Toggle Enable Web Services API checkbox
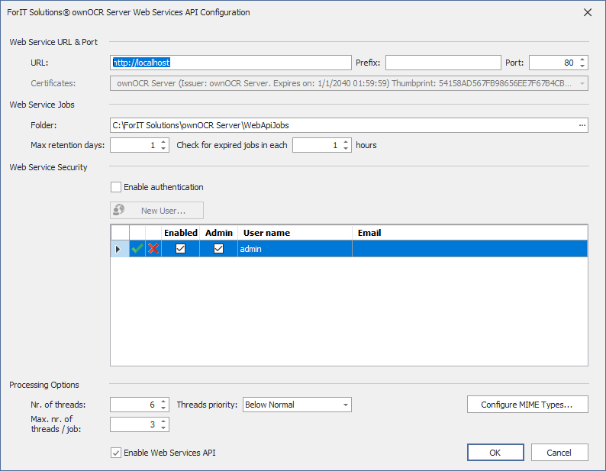Screen dimensions: 606x471 [116, 453]
